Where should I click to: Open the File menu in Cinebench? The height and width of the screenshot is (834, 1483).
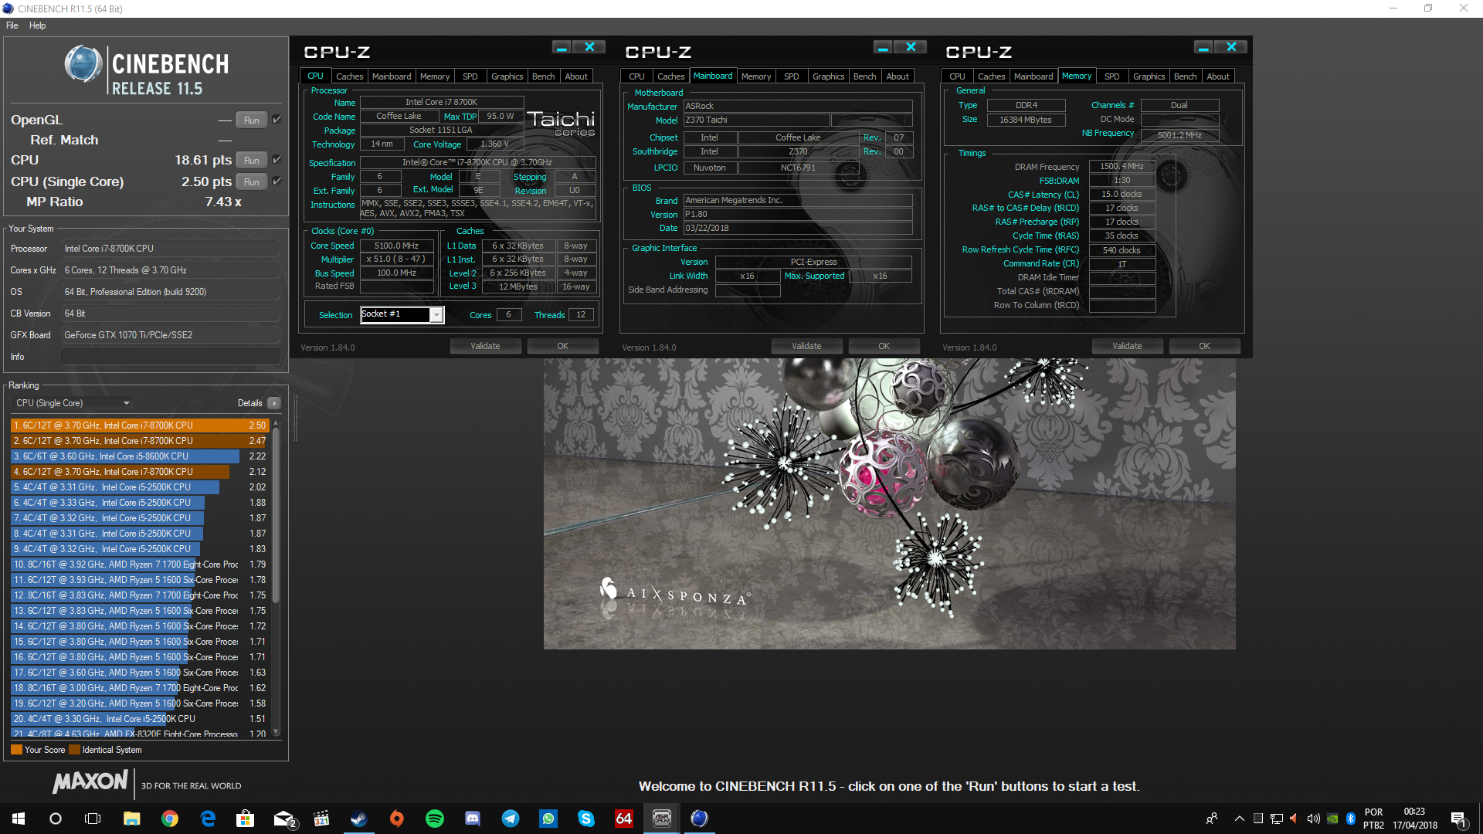coord(12,25)
